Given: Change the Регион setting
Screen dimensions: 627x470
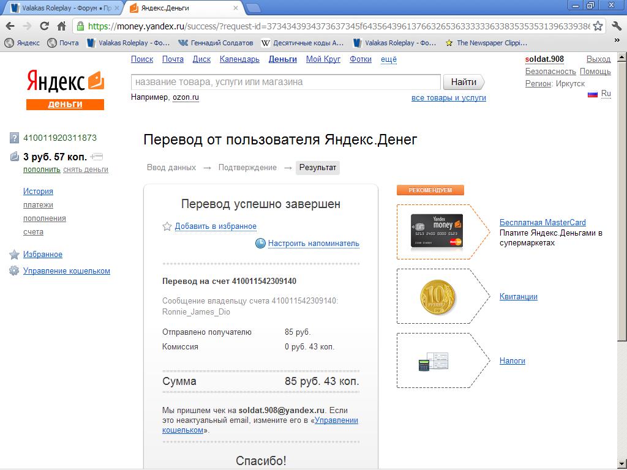Looking at the screenshot, I should coord(538,84).
